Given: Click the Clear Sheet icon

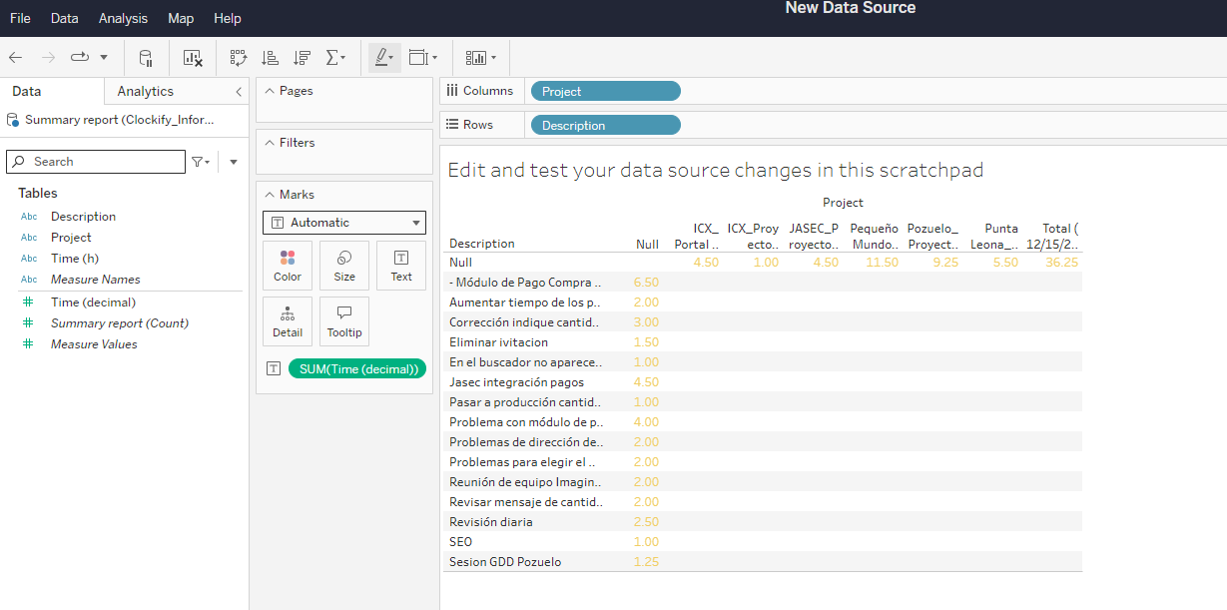Looking at the screenshot, I should (192, 57).
